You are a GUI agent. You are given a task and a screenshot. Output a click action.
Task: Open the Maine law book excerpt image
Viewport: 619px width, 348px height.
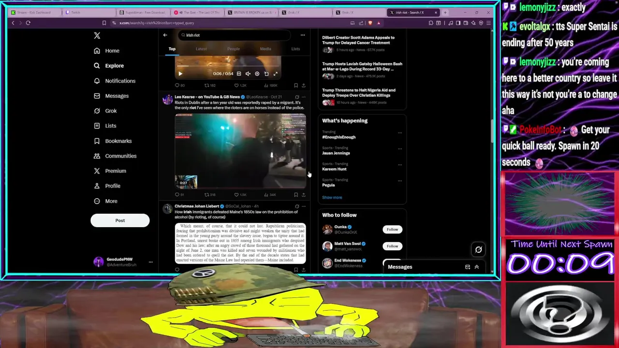pyautogui.click(x=240, y=243)
